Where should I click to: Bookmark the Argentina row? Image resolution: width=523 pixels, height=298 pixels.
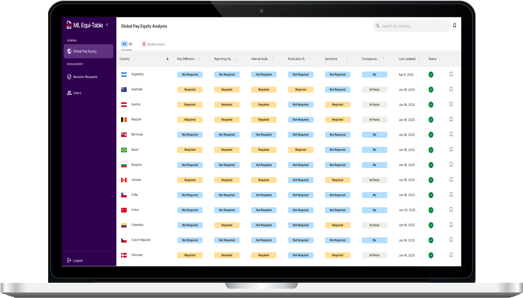(451, 74)
